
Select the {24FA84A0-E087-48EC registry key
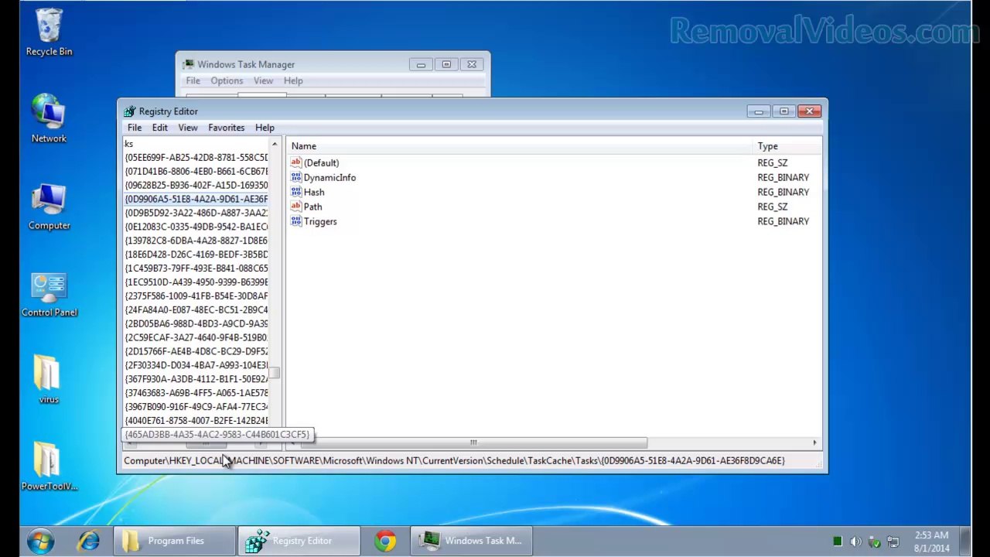[x=196, y=309]
